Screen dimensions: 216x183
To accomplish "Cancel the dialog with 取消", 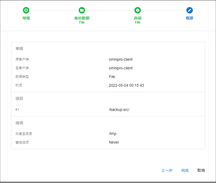I will (201, 170).
